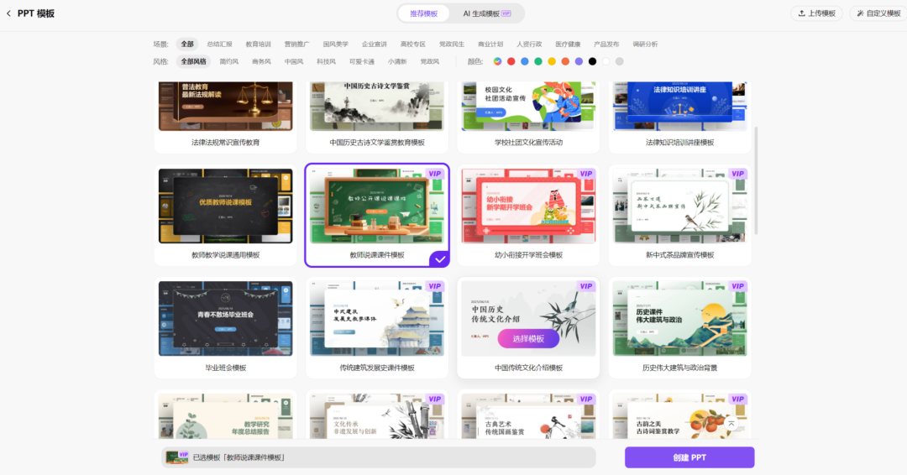
Task: Click the vertical scrollbar of the template list
Action: pyautogui.click(x=756, y=180)
